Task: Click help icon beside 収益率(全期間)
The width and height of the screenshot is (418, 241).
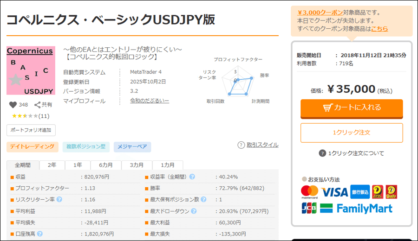Action: point(192,177)
